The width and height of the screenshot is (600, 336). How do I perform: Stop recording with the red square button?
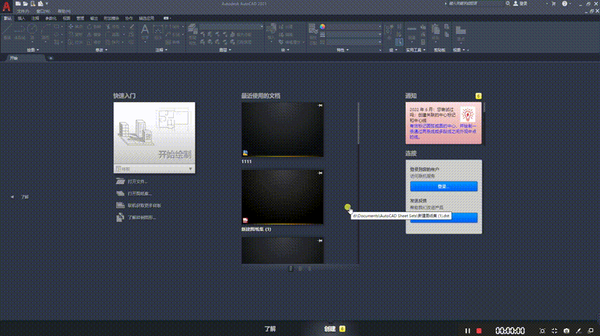(479, 330)
